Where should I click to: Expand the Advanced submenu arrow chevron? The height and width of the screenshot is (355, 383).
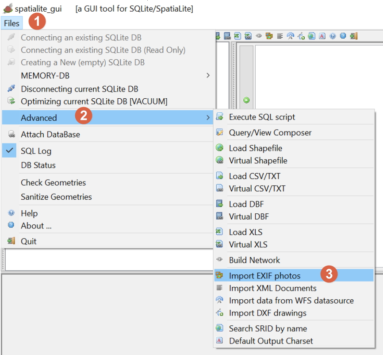(x=208, y=118)
